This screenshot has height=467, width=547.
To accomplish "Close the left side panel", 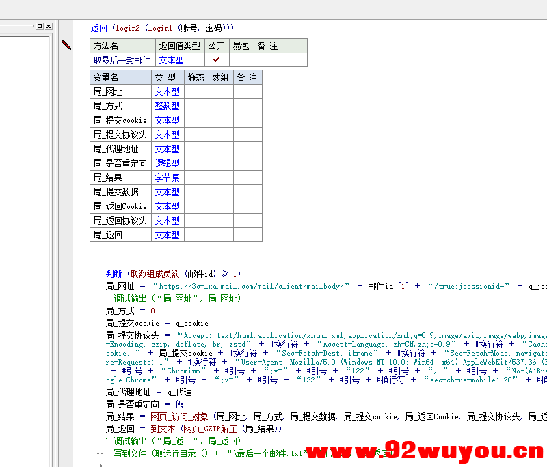I will (49, 26).
